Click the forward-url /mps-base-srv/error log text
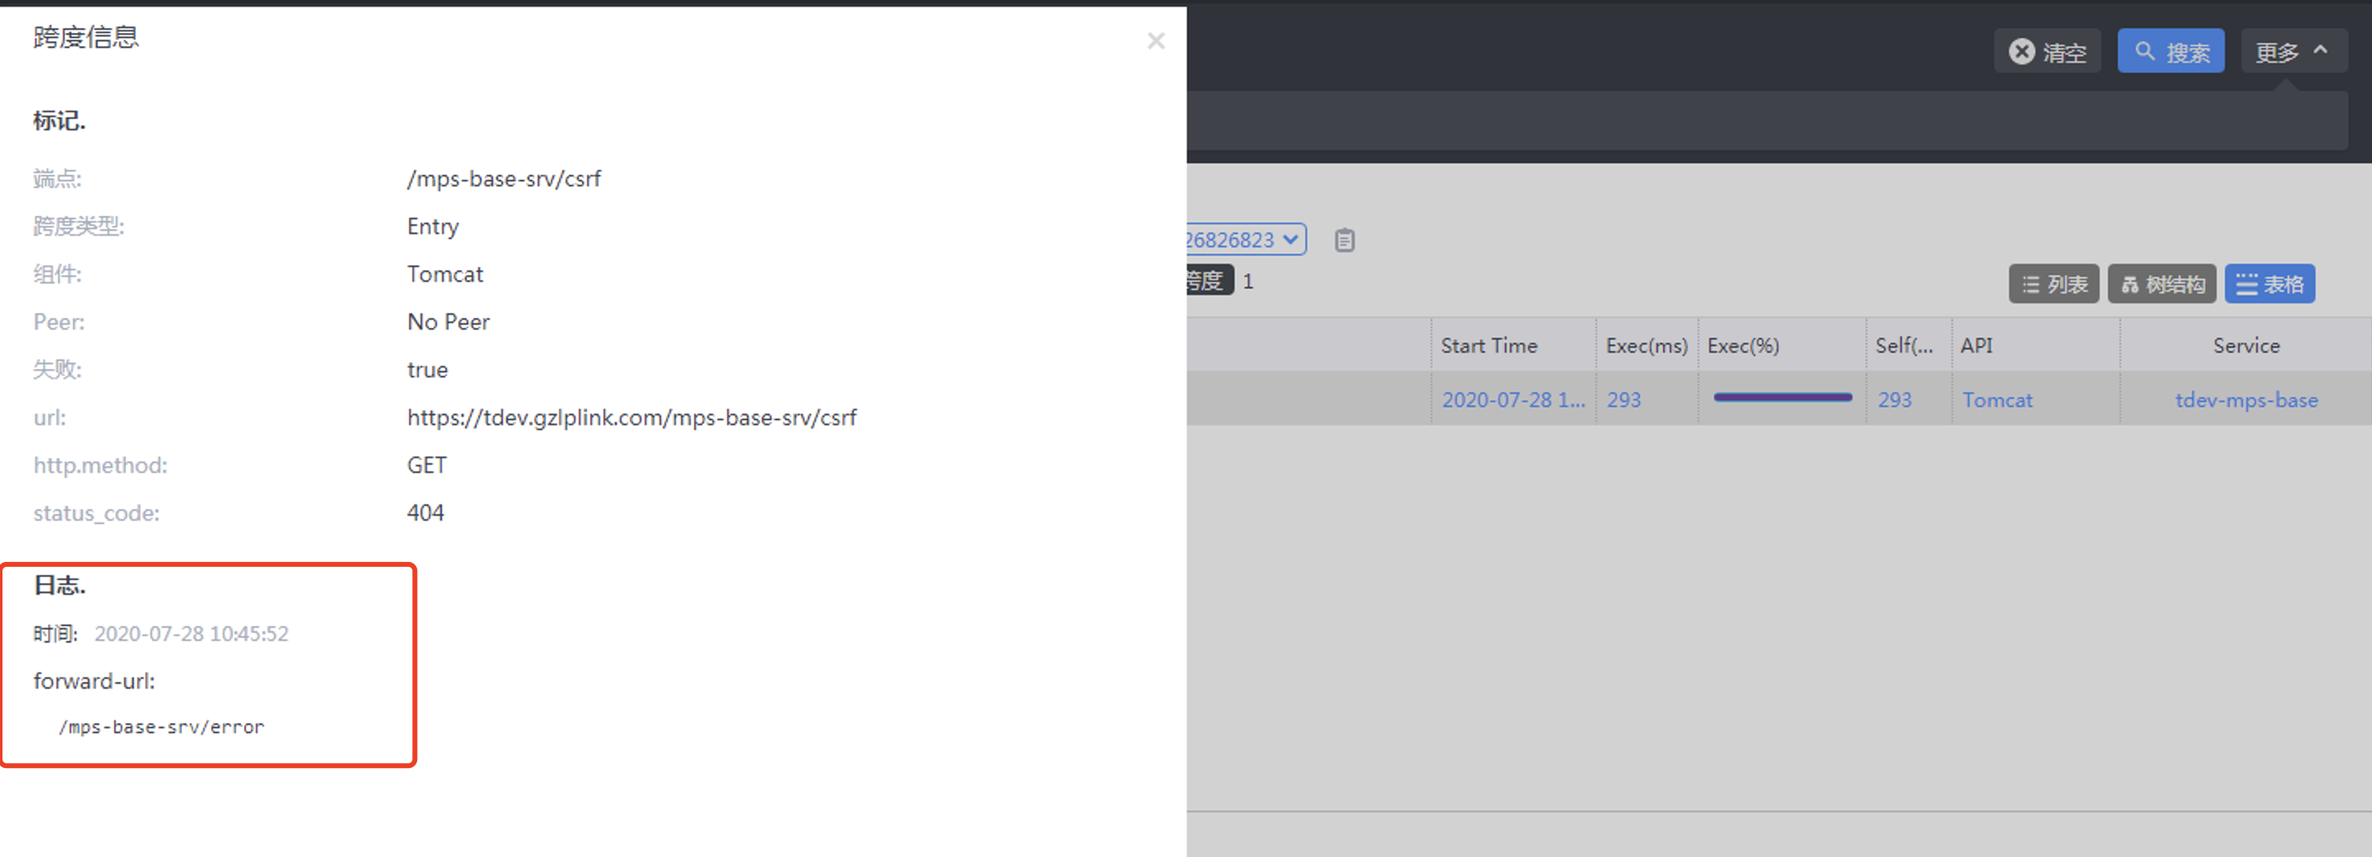Viewport: 2372px width, 857px height. point(162,726)
